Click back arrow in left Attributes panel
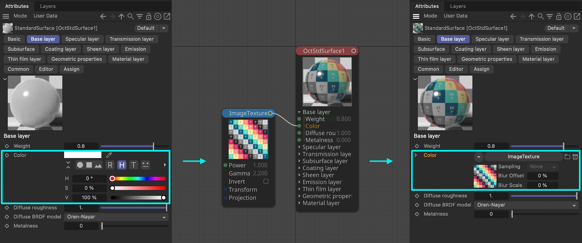Image resolution: width=582 pixels, height=243 pixels. (x=103, y=16)
